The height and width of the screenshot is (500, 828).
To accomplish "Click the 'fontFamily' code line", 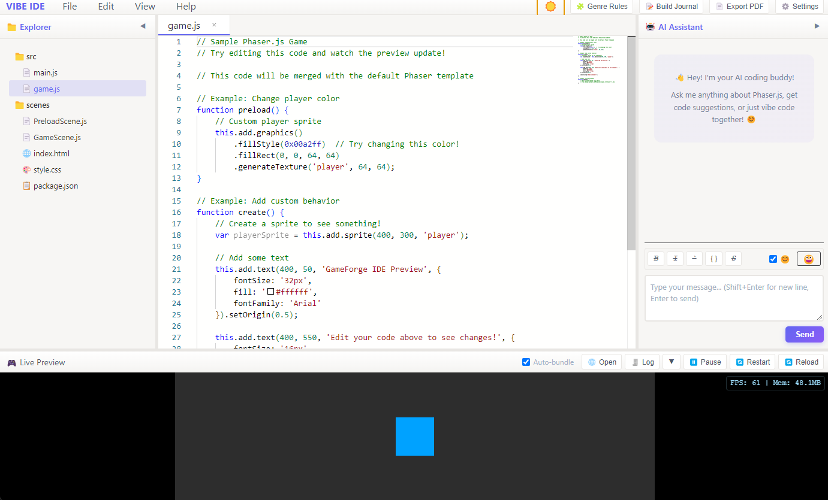I will [276, 303].
